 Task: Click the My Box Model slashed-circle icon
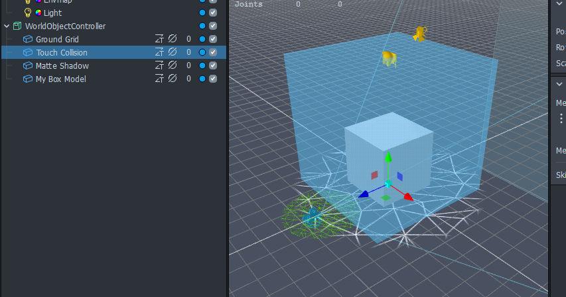click(173, 78)
